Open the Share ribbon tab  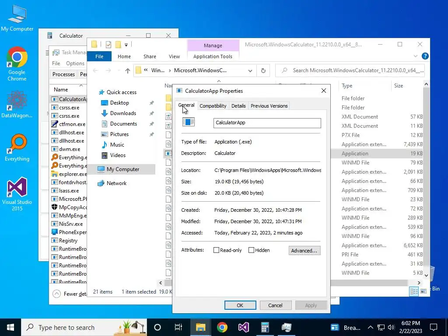pyautogui.click(x=150, y=56)
